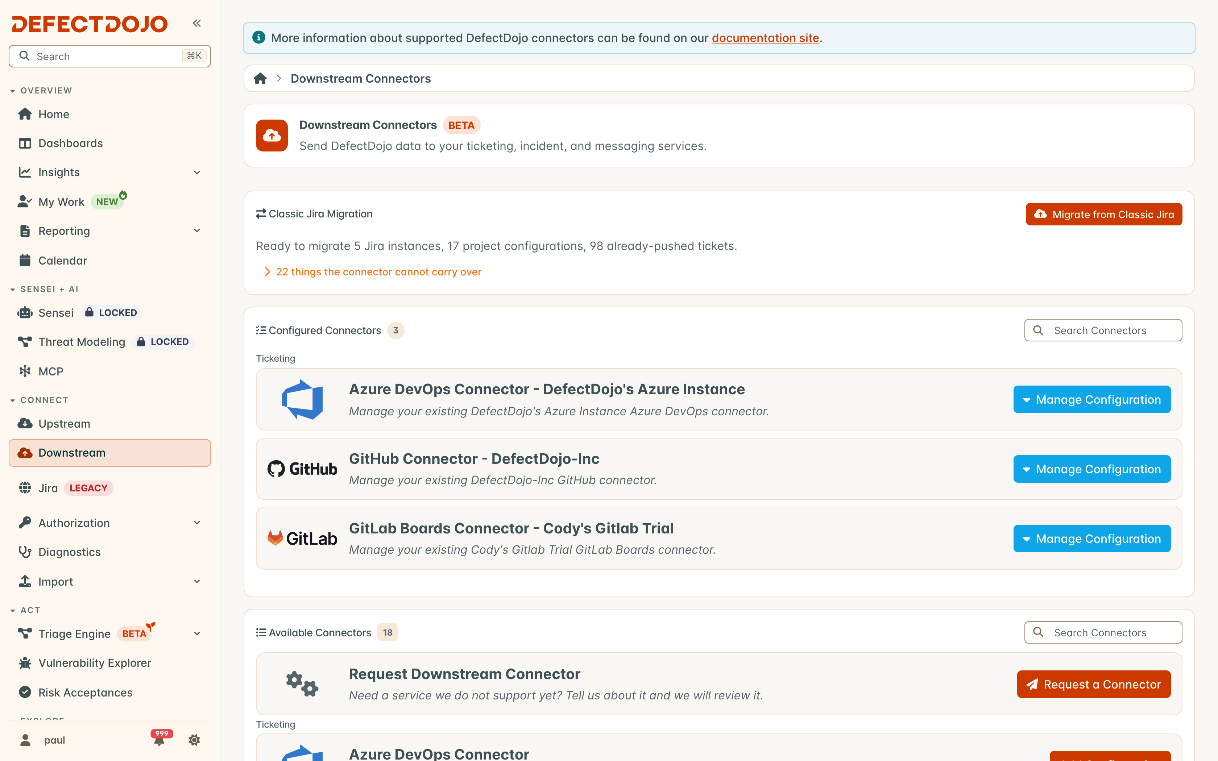Expand 22 things the connector cannot carry over
This screenshot has height=761, width=1218.
tap(373, 272)
